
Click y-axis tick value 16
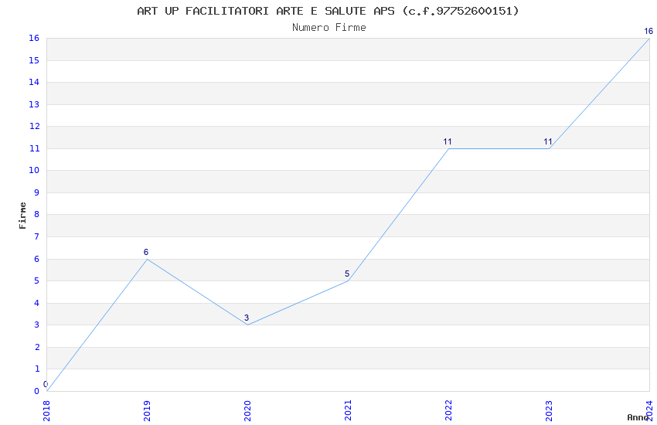pyautogui.click(x=34, y=39)
